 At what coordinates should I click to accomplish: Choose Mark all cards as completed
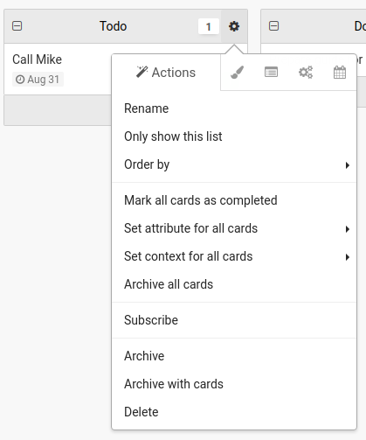pyautogui.click(x=234, y=200)
